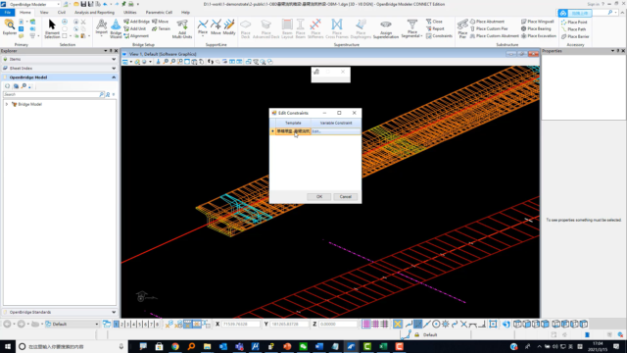Click Add Multi-Units tool
The image size is (627, 353).
click(182, 28)
